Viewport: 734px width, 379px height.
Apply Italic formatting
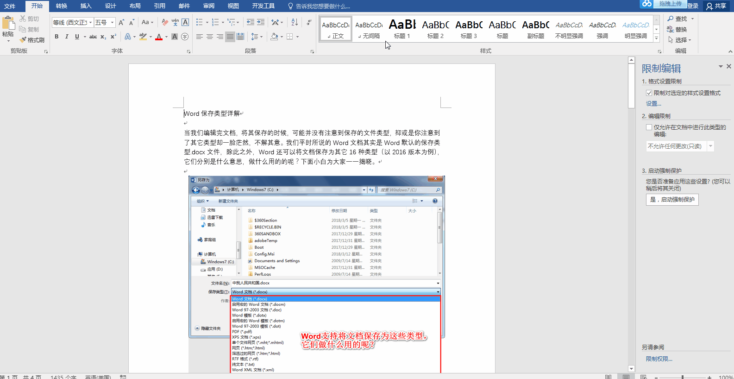tap(67, 37)
